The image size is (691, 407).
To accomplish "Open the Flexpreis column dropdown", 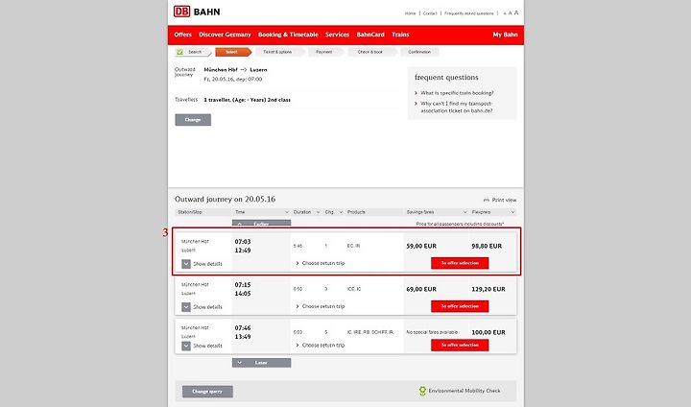I will [x=512, y=212].
